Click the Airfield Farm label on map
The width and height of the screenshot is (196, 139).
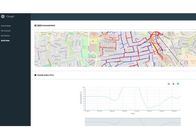pos(193,62)
